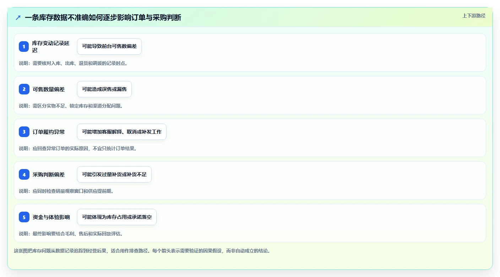This screenshot has height=277, width=500.
Task: Click the 资金与体验影响 step heading
Action: [51, 217]
